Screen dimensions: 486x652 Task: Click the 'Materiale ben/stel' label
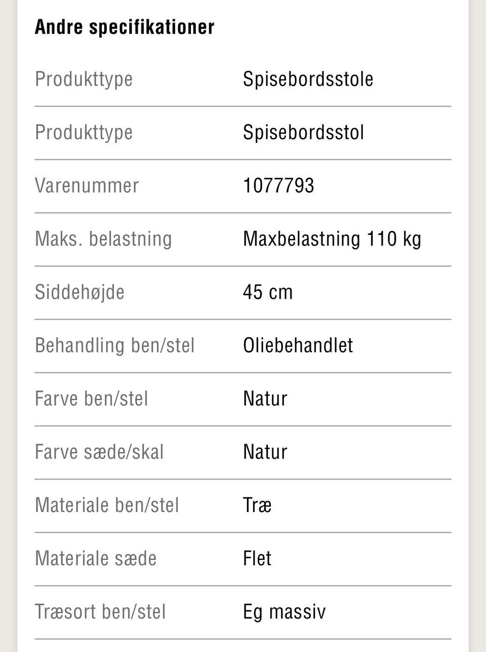[x=107, y=505]
